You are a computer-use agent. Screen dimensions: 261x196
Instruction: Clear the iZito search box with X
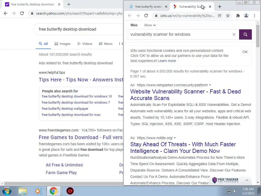pyautogui.click(x=234, y=34)
